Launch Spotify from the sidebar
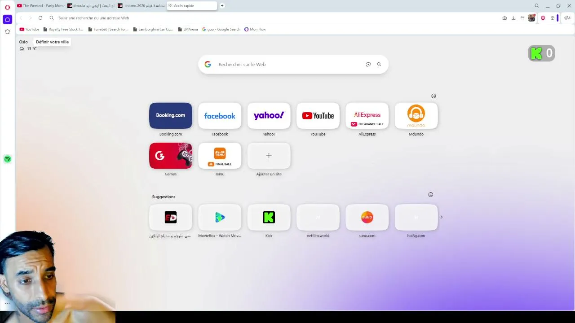 coord(7,159)
